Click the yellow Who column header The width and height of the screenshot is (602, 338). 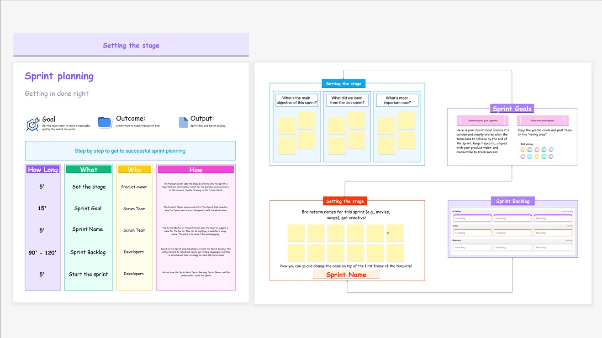point(134,170)
